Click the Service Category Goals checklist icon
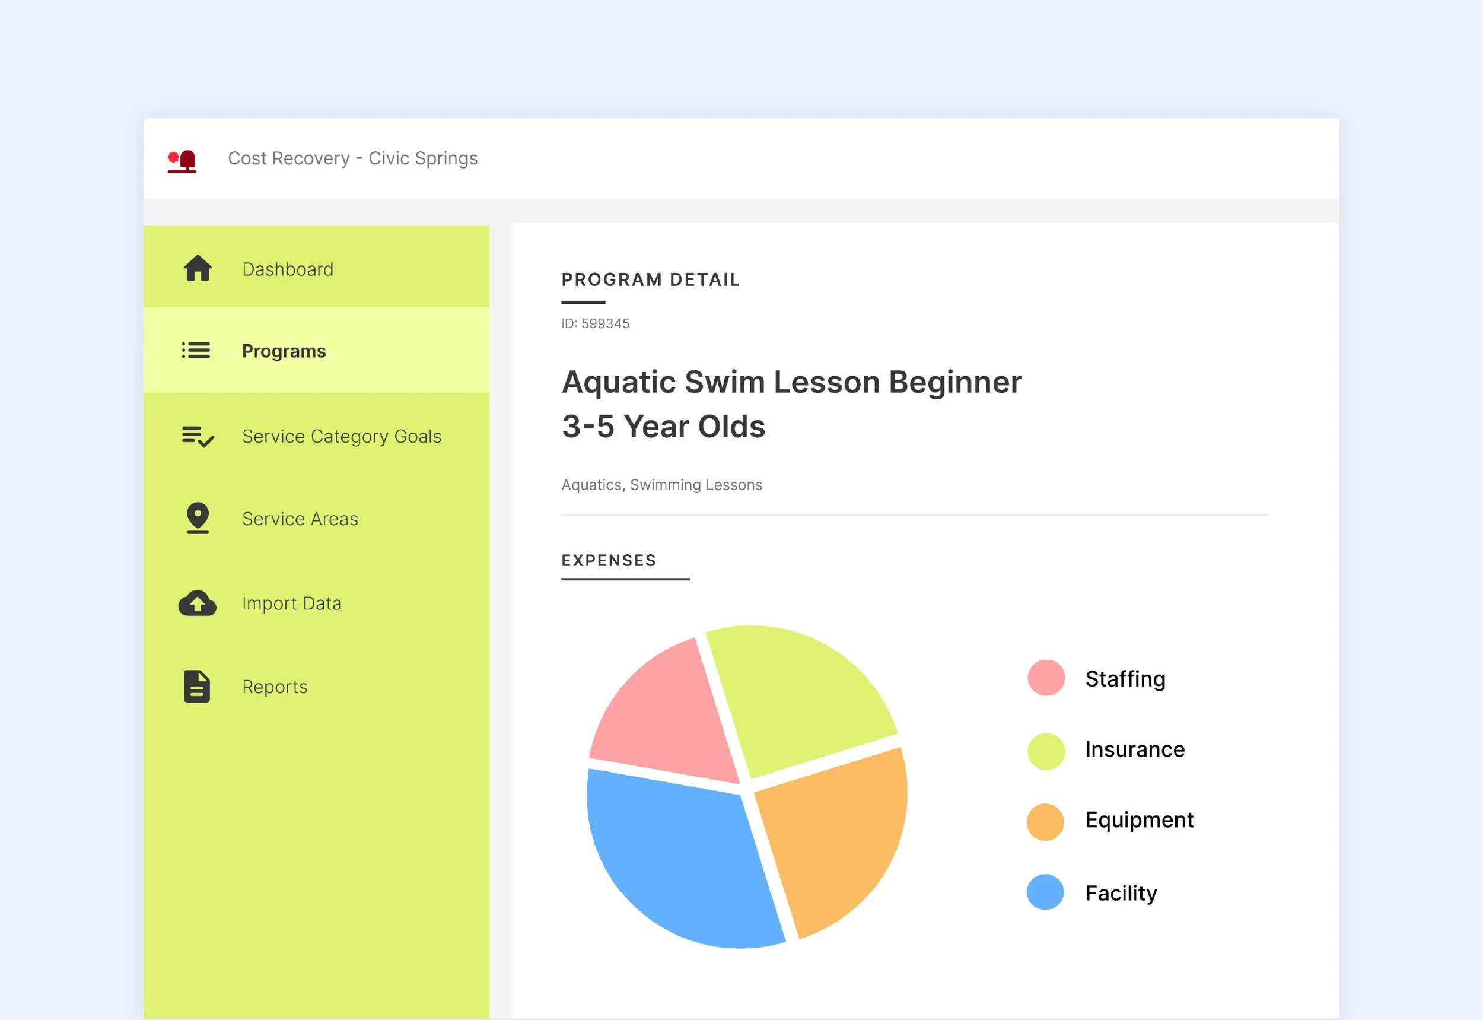1483x1020 pixels. click(198, 437)
